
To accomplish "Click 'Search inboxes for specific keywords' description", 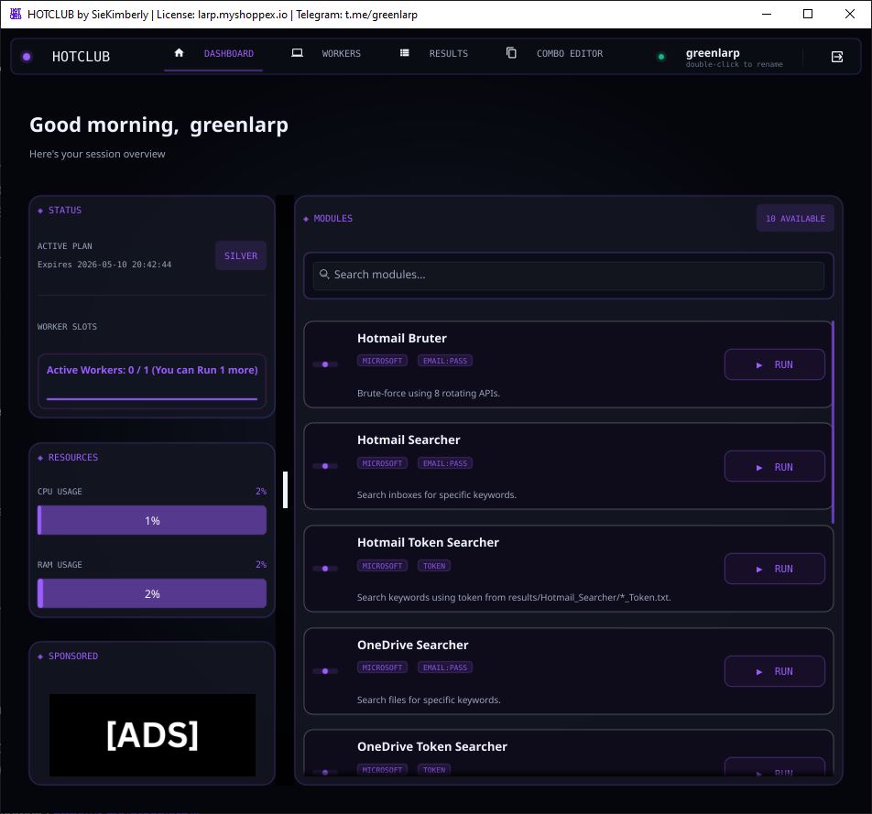I will tap(437, 494).
